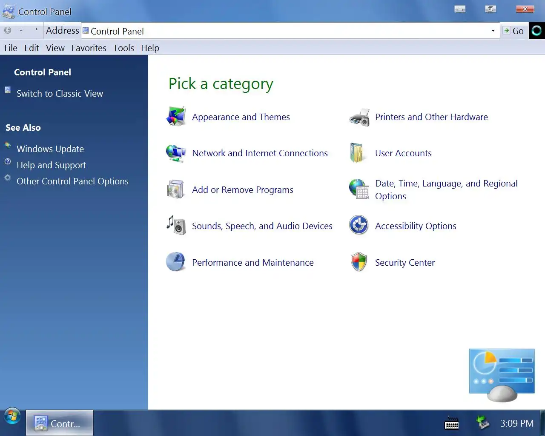Open the Other Control Panel Options link
The image size is (545, 436).
click(72, 181)
